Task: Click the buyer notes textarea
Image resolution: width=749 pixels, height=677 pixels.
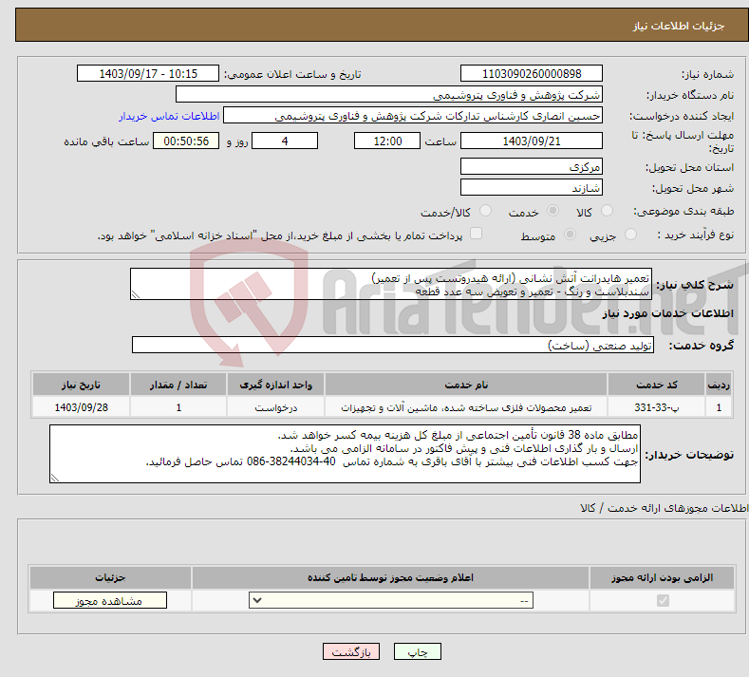Action: point(345,454)
